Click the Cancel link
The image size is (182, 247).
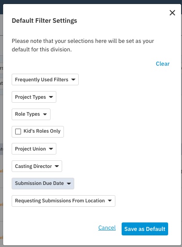(107, 228)
